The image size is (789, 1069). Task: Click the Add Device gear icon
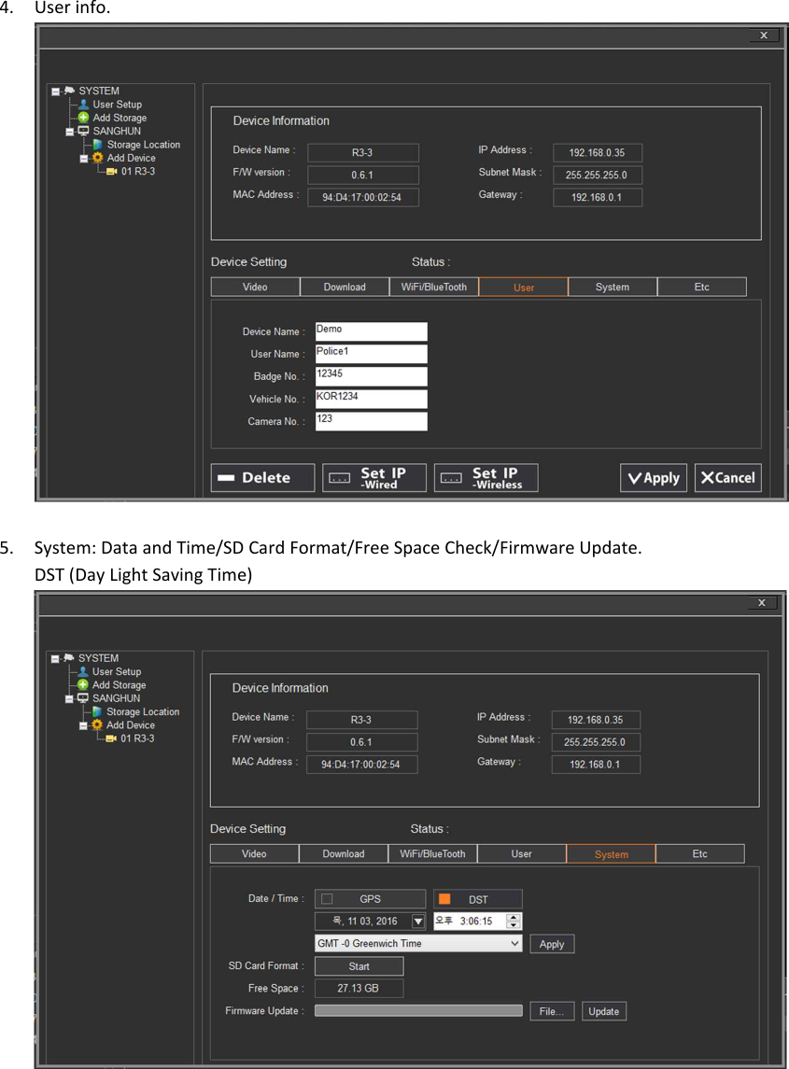point(97,158)
